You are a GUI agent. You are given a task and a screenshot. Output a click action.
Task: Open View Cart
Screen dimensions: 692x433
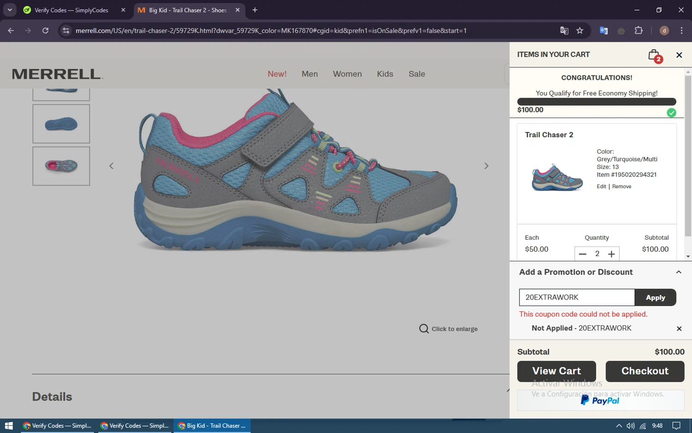[556, 371]
